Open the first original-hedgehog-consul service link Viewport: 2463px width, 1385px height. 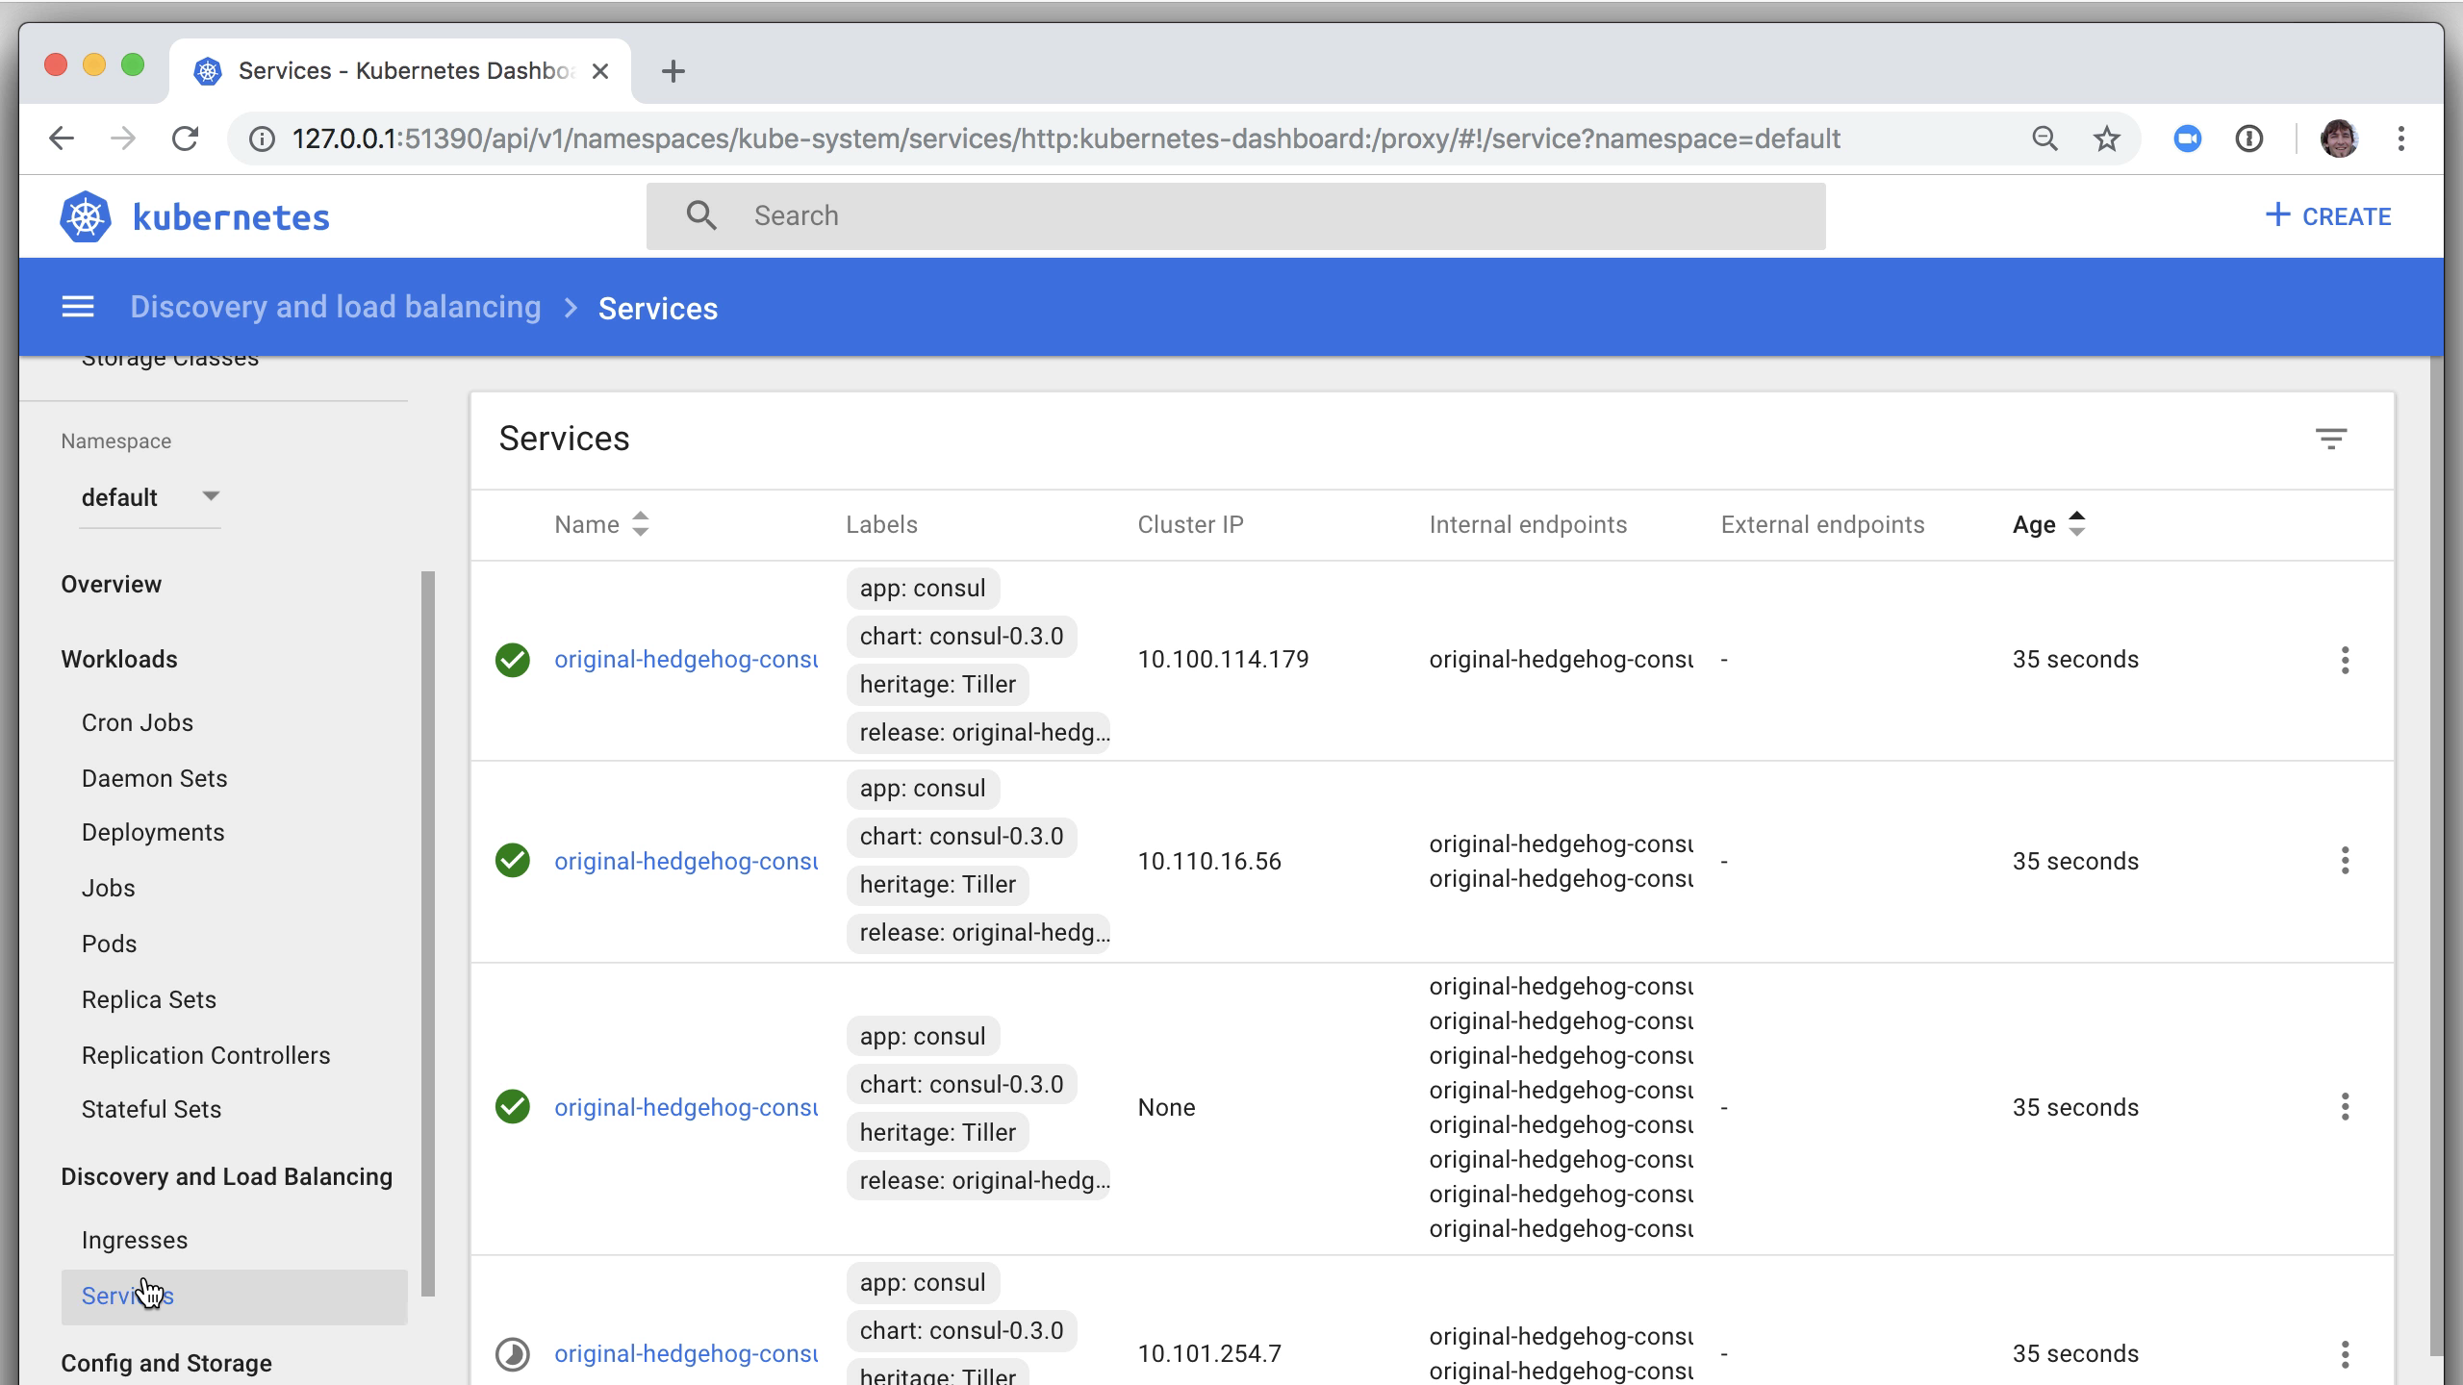tap(685, 660)
